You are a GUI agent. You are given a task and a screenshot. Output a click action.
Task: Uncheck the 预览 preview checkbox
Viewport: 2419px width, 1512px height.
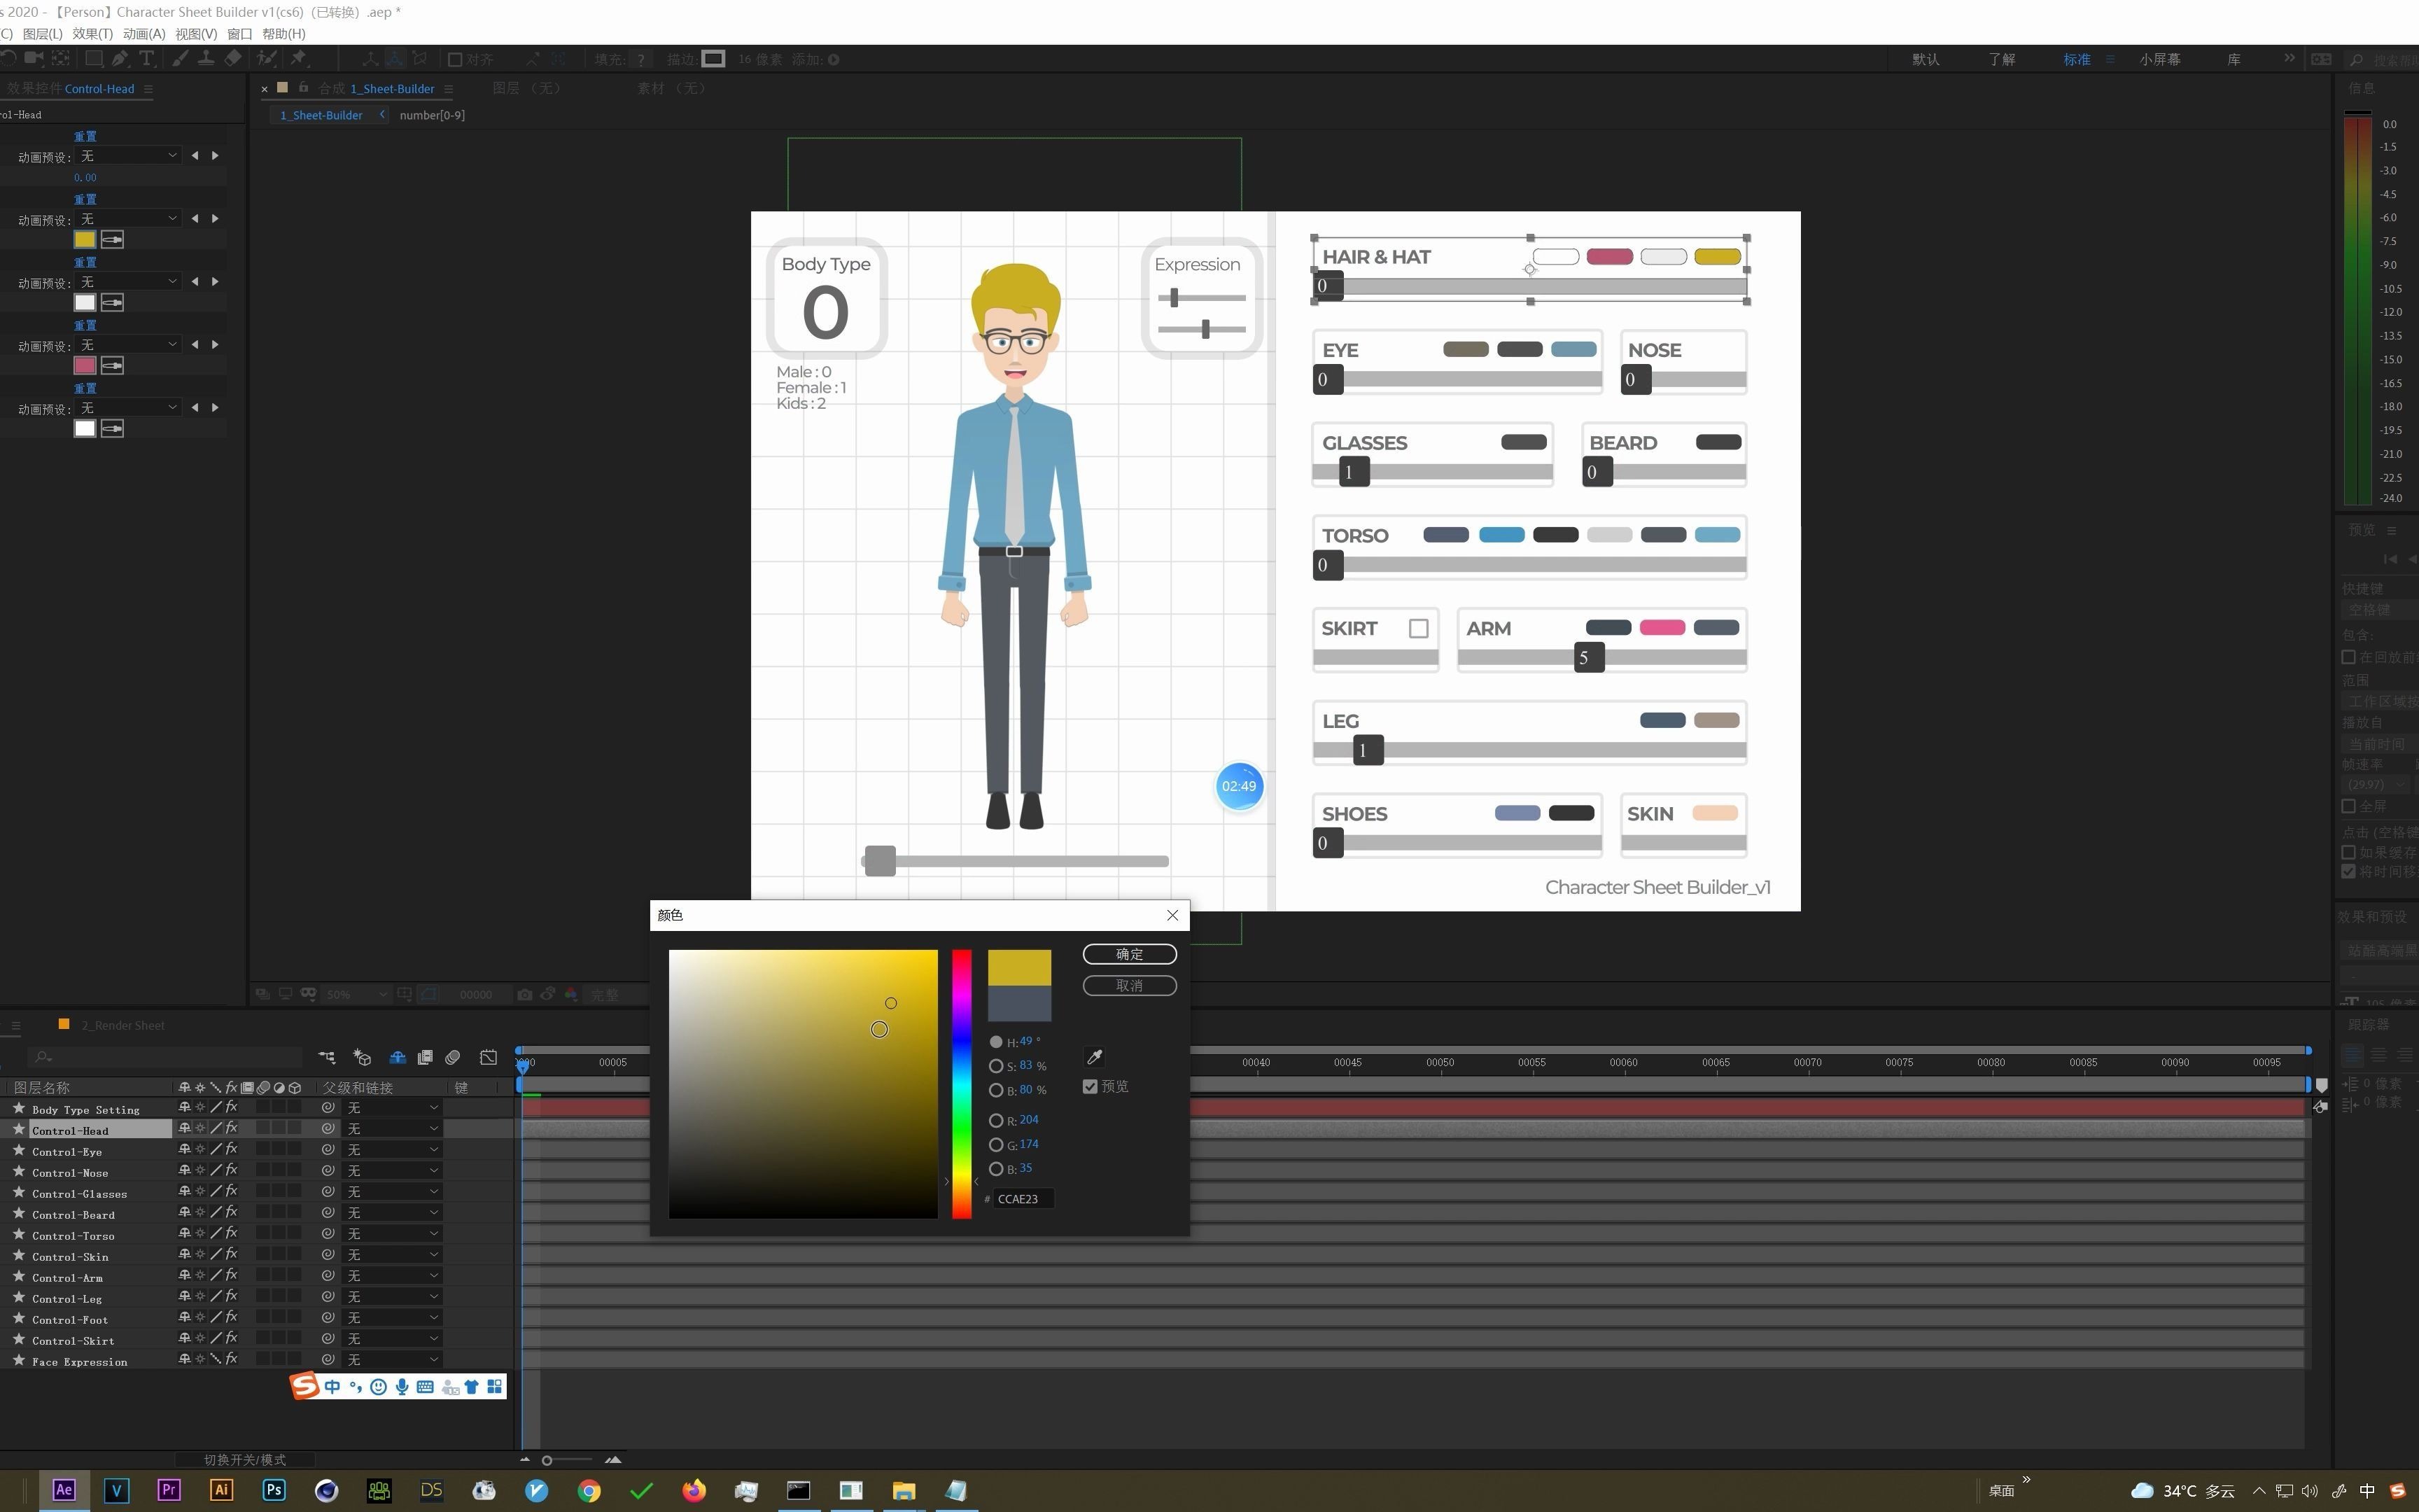pos(1091,1086)
